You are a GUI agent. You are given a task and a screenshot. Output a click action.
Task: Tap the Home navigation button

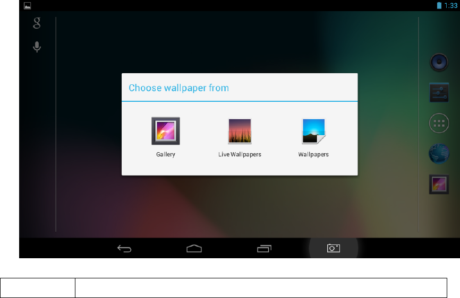tap(194, 249)
